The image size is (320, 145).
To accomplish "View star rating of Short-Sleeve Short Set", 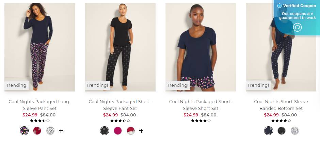I will tap(201, 121).
